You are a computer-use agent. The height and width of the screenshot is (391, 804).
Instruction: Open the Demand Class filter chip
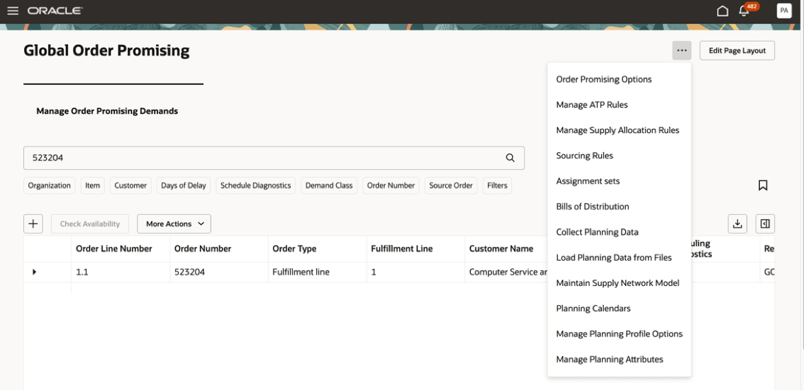(x=329, y=185)
